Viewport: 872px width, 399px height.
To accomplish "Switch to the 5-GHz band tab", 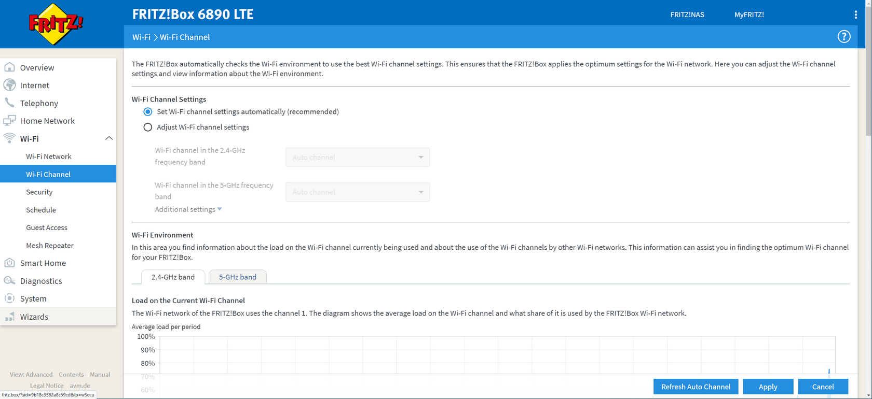I will [x=237, y=277].
